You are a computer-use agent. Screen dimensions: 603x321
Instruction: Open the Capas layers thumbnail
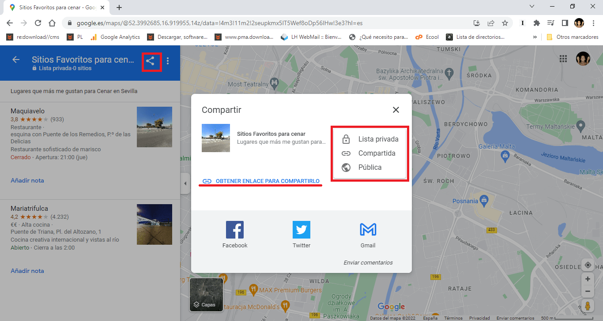point(206,295)
